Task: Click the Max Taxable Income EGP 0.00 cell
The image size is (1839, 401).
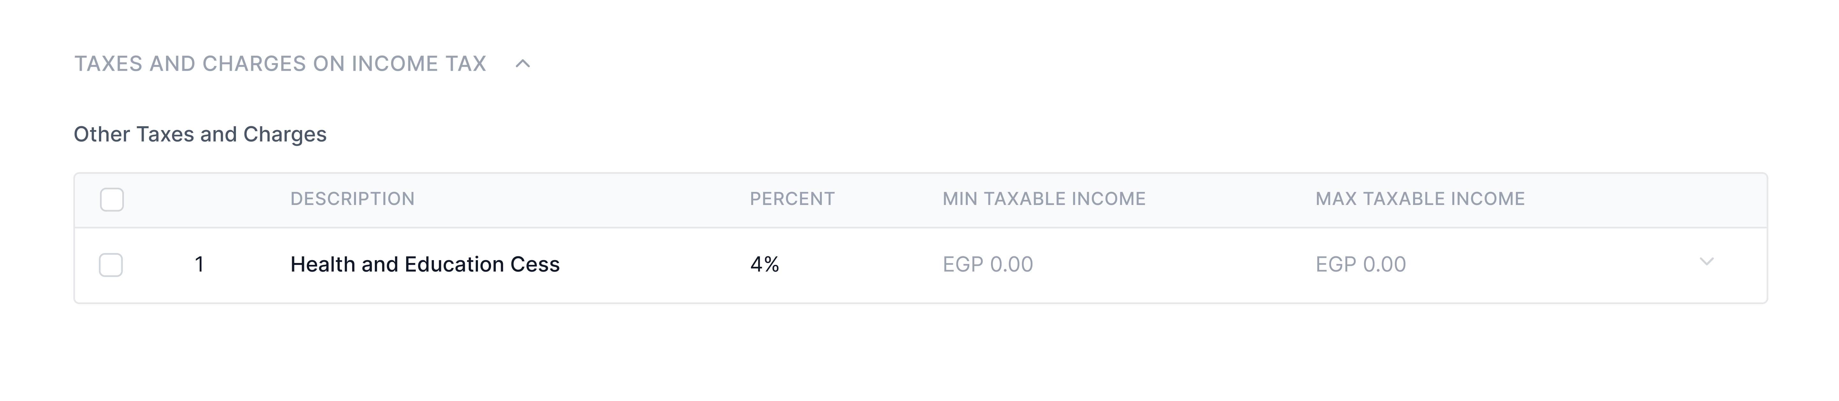Action: (1361, 265)
